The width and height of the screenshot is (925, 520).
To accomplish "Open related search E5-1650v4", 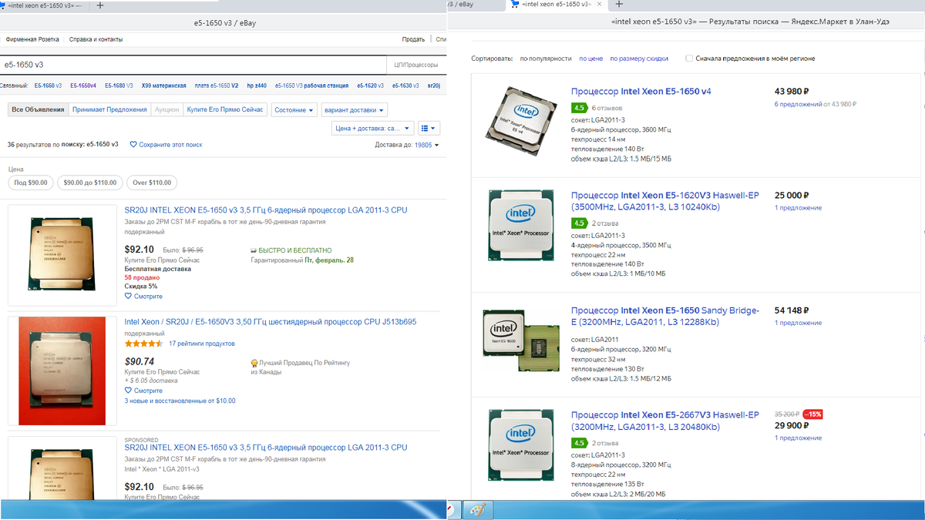I will pos(83,86).
